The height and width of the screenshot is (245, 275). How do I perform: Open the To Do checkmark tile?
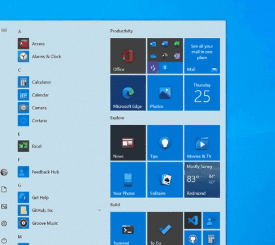point(165,228)
